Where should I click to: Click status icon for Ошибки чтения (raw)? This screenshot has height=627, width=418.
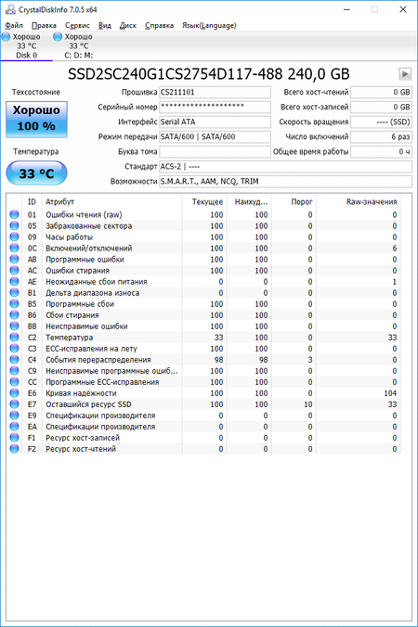point(15,215)
